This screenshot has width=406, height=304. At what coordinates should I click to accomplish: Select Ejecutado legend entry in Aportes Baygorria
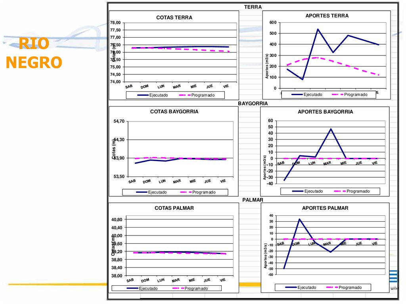point(307,191)
